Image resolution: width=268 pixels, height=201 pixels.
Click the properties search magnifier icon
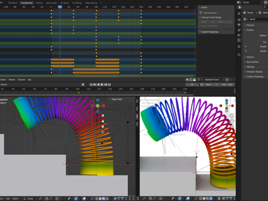pyautogui.click(x=264, y=7)
